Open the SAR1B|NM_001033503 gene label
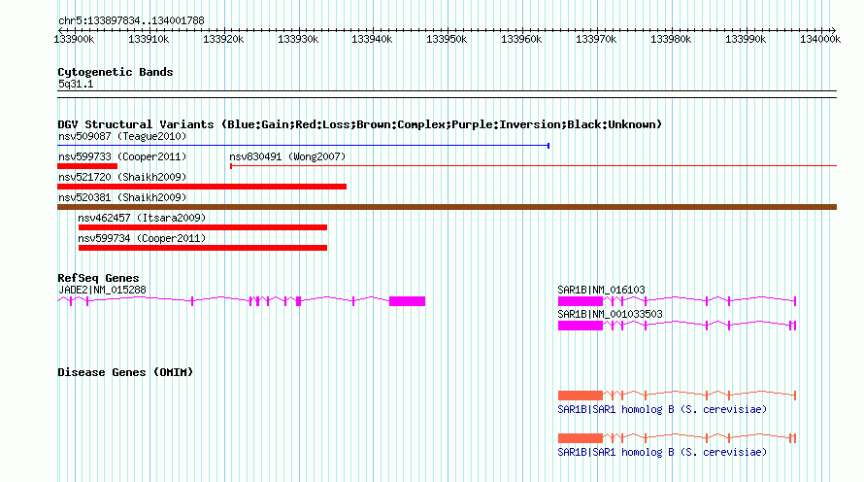Viewport: 864px width, 482px height. coord(610,314)
